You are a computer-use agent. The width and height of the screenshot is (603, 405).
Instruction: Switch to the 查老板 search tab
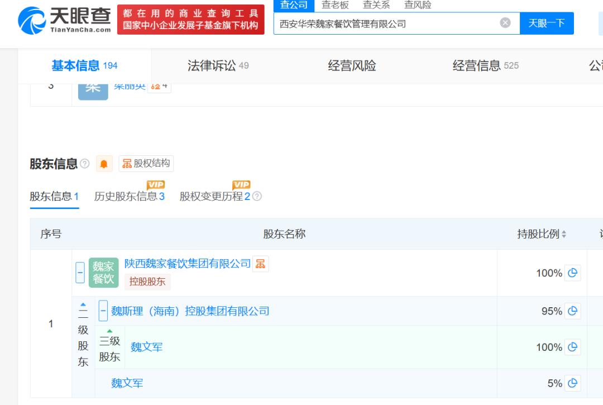[335, 5]
